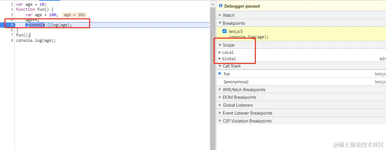Click the blue current-frame arrow beside fun
The width and height of the screenshot is (386, 150).
[220, 73]
